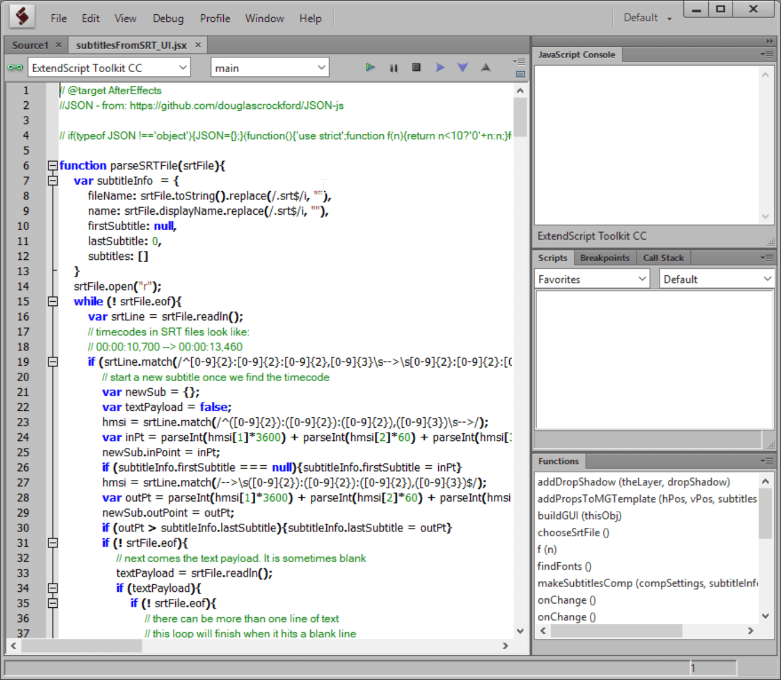This screenshot has width=781, height=680.
Task: Switch to the Breakpoints tab
Action: (x=605, y=257)
